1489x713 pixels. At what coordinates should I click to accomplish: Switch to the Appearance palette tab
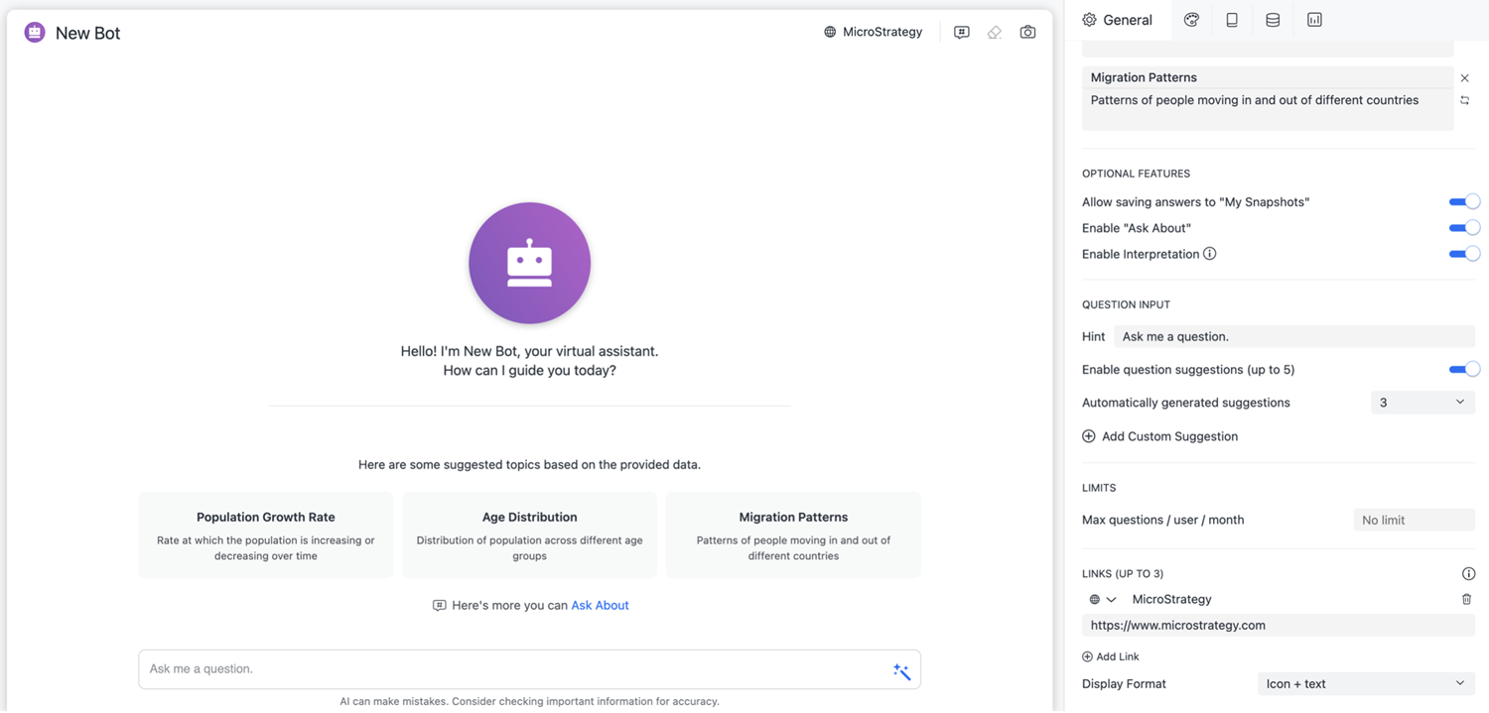click(x=1191, y=20)
